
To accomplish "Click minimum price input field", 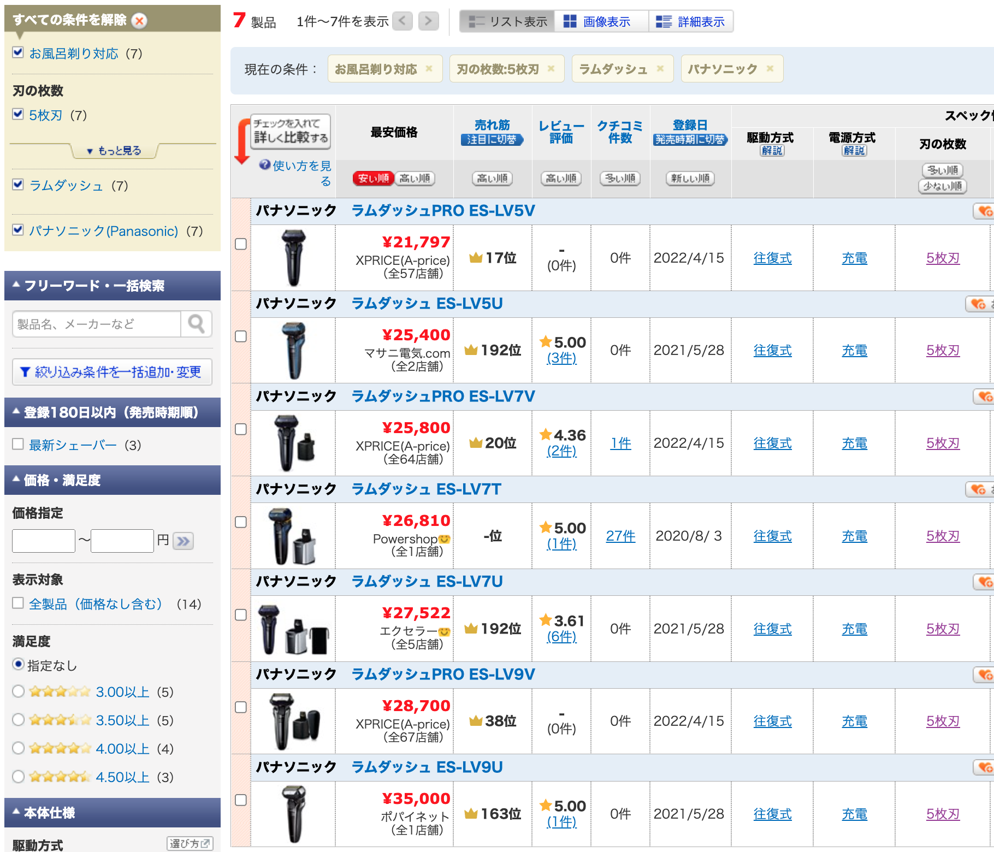I will coord(44,541).
